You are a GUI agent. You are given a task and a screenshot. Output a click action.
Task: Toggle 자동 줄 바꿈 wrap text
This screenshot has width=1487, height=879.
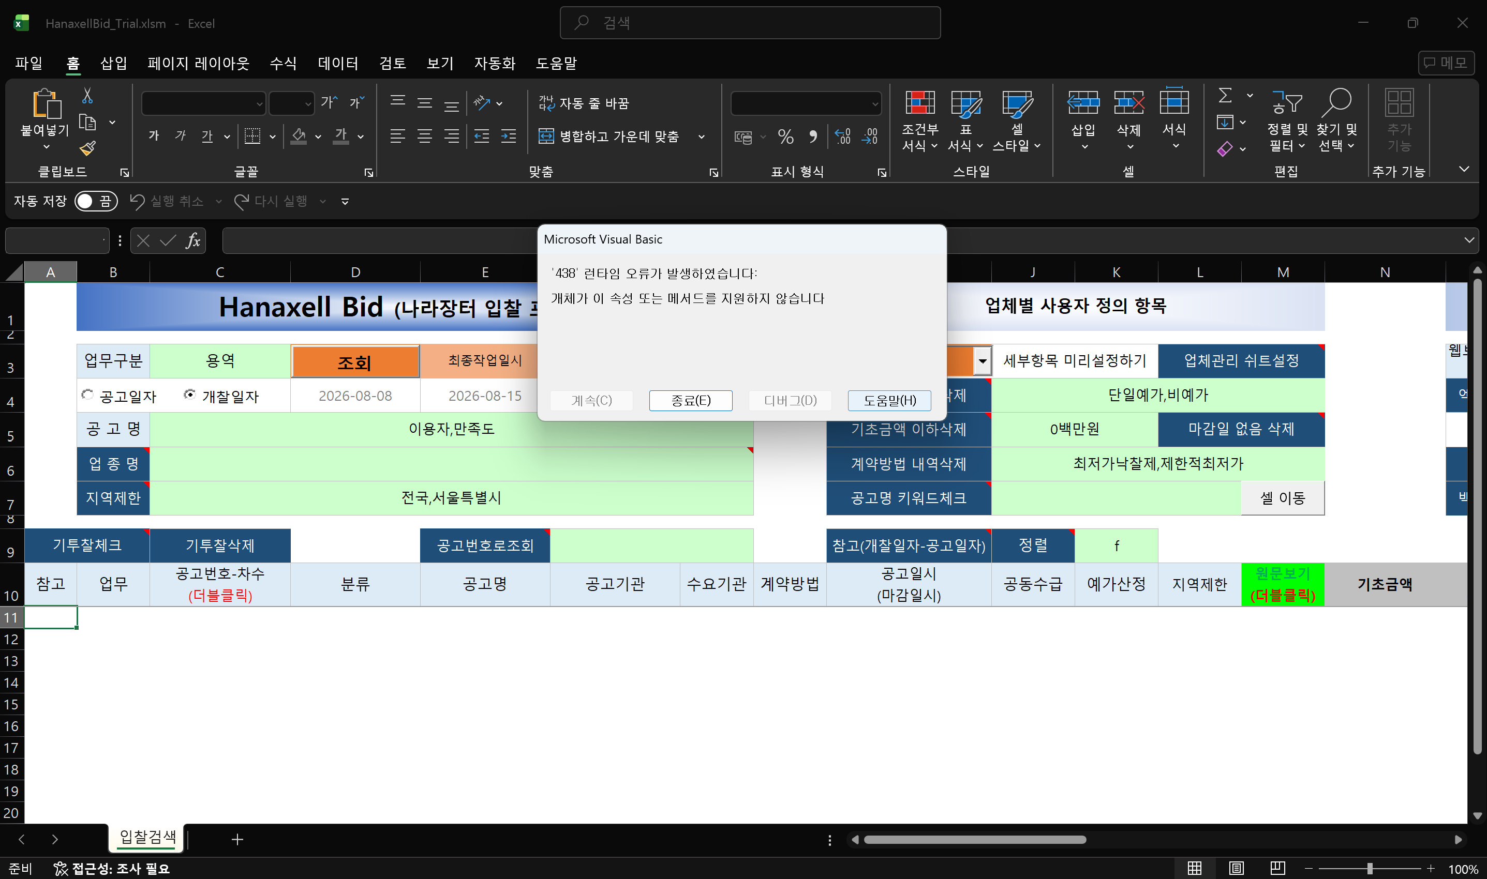click(584, 103)
